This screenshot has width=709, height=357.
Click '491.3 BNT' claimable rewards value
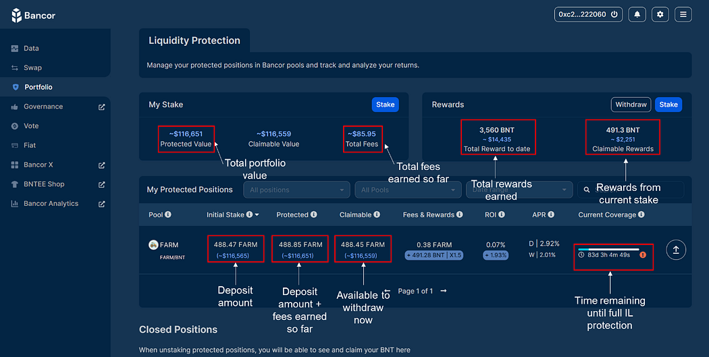623,130
